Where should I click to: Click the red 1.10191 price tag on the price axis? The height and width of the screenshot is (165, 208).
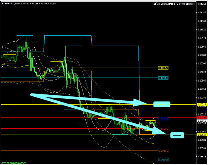[x=202, y=117]
